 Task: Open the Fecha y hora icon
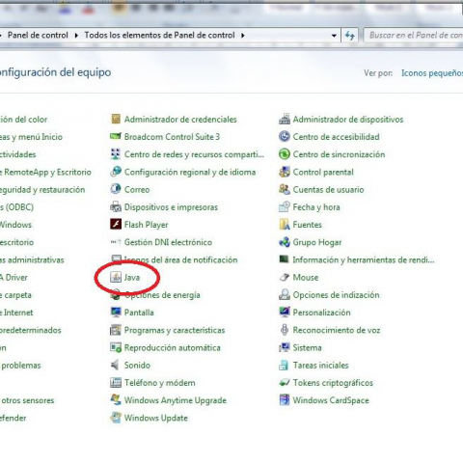coord(285,207)
